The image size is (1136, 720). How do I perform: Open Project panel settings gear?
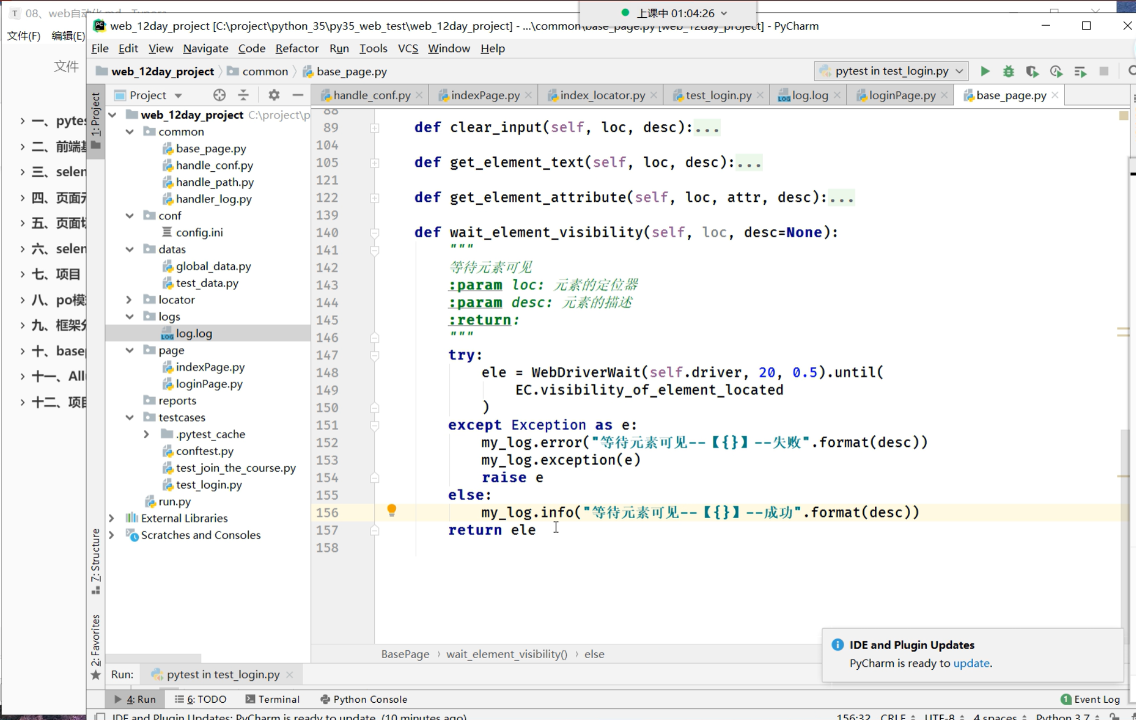[273, 95]
